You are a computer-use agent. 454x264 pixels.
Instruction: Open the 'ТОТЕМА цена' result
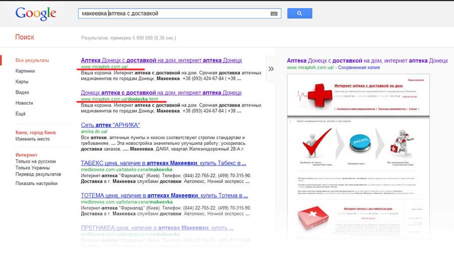coord(164,196)
